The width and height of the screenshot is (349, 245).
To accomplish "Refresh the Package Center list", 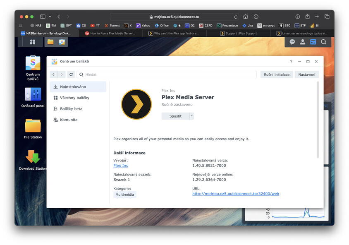I will pos(71,74).
